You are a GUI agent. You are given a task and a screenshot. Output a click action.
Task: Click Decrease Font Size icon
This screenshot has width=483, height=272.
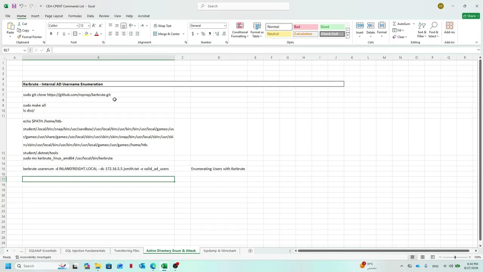[x=100, y=26]
